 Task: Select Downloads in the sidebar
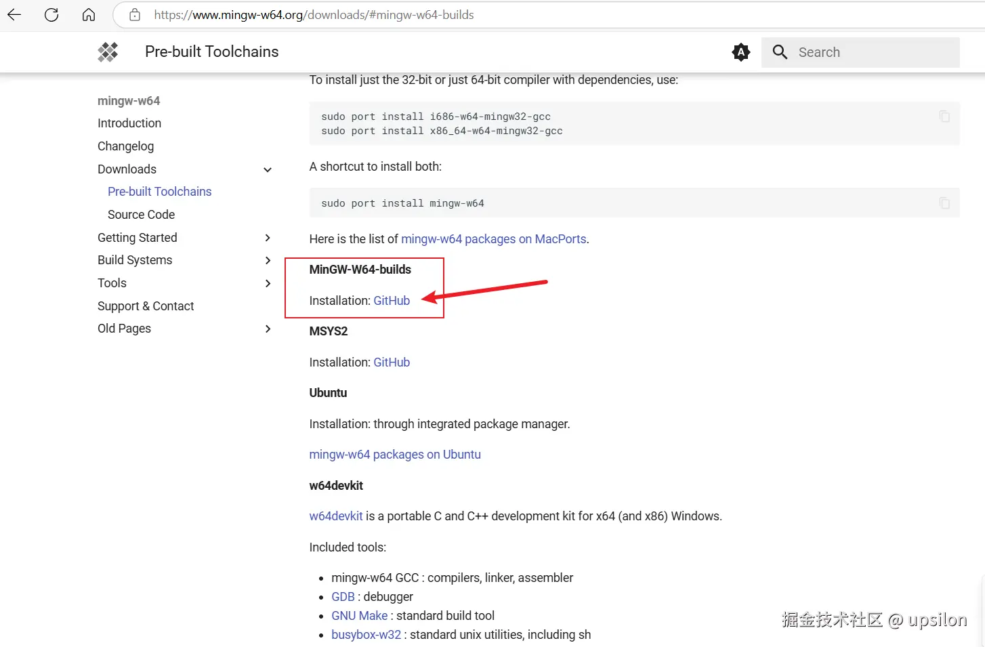127,169
